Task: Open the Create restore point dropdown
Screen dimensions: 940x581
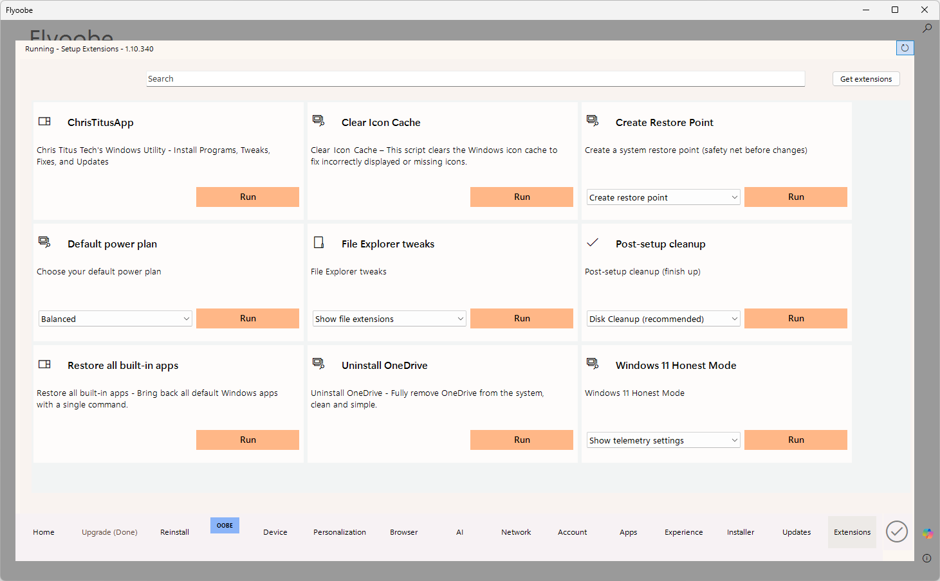Action: [663, 197]
